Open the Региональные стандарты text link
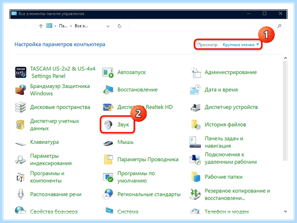This screenshot has width=297, height=223. 149,194
